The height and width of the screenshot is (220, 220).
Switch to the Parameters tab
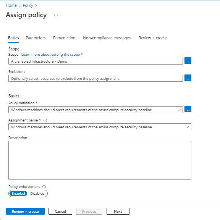(36, 38)
